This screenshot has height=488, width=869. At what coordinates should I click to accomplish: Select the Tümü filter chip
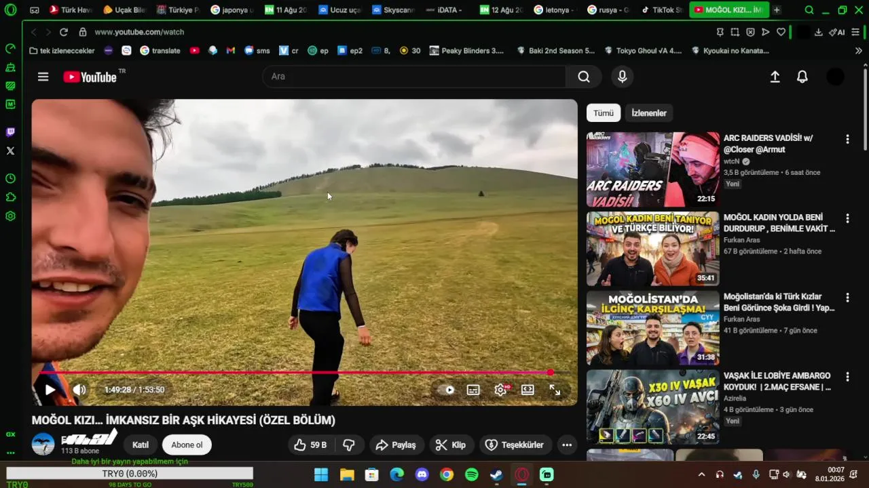[604, 113]
